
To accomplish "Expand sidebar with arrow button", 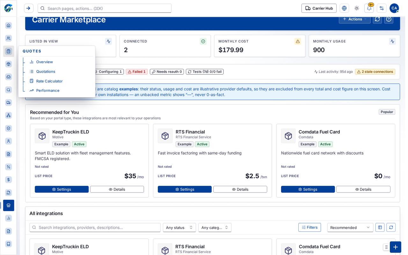I will tap(29, 8).
